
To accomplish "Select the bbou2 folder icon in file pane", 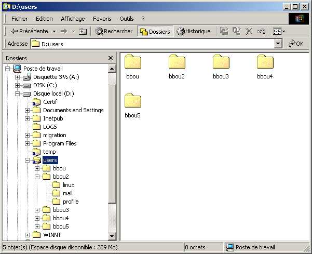I will pyautogui.click(x=177, y=62).
